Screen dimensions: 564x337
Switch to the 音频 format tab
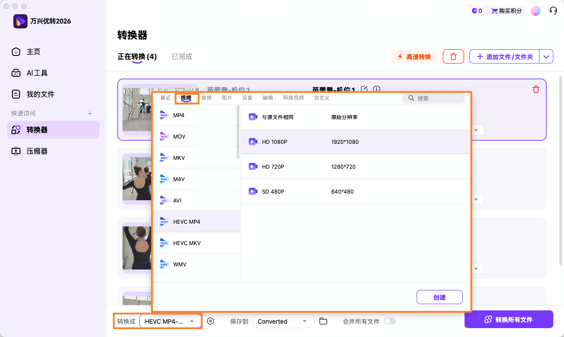206,98
